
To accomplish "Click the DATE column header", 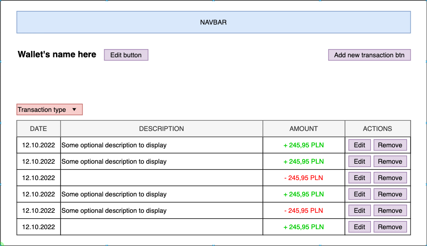I will tap(38, 129).
